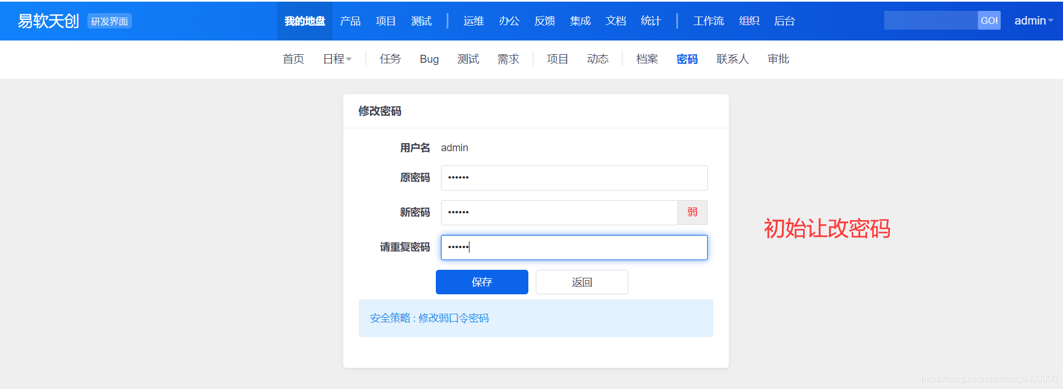
Task: Open the 文档 top menu
Action: click(616, 21)
